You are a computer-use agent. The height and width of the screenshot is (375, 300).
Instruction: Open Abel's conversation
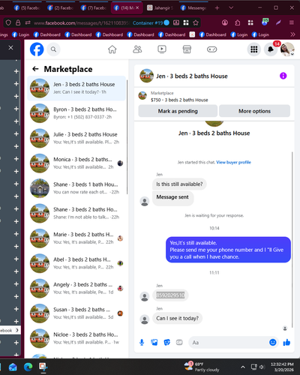[76, 263]
